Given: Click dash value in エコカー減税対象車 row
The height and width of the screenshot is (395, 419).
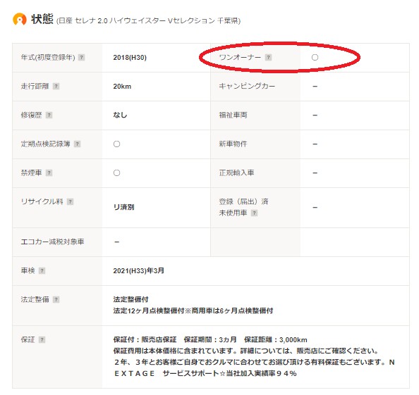Looking at the screenshot, I should pos(117,242).
